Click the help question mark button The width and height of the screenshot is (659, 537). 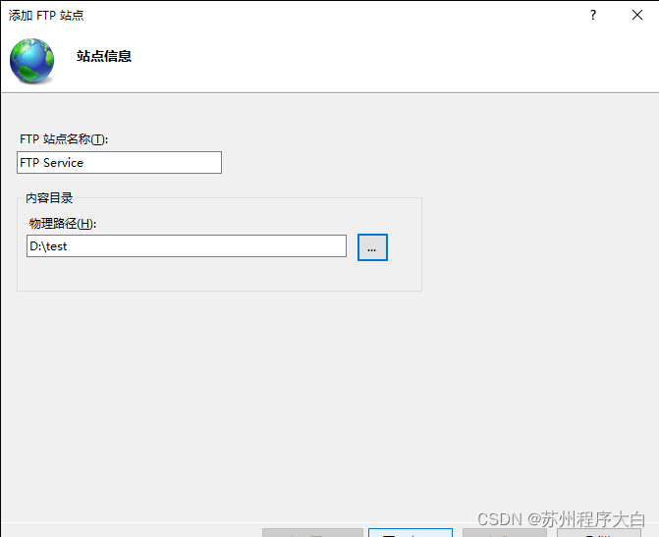pos(592,15)
